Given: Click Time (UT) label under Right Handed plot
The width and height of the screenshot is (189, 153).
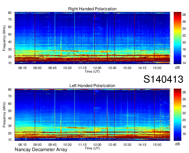Looking at the screenshot, I should click(x=92, y=72).
